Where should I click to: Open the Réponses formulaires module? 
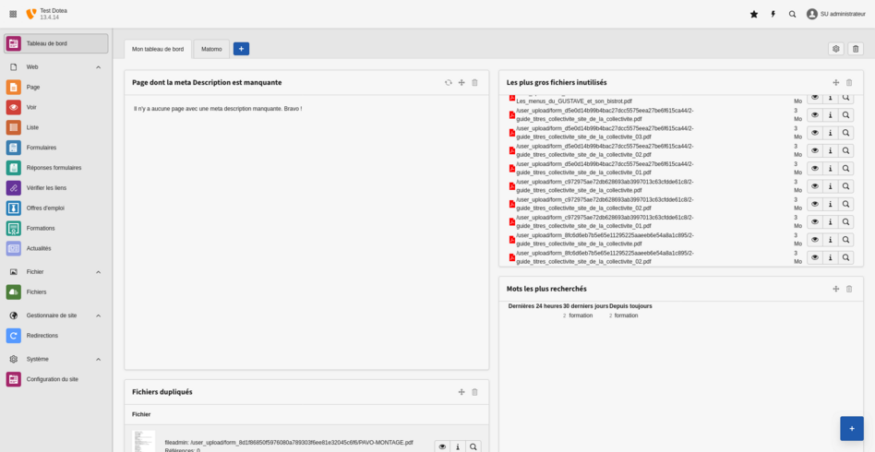pos(55,167)
